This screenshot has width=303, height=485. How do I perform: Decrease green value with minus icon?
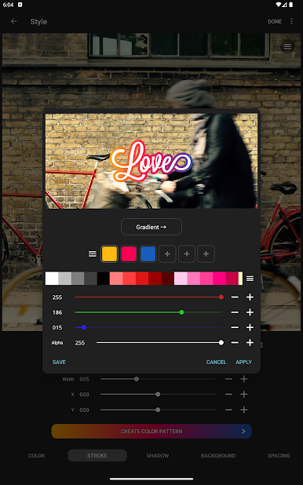[235, 312]
